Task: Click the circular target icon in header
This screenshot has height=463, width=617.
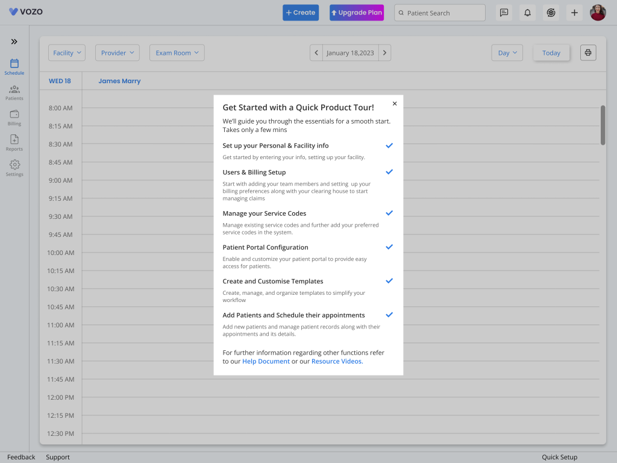Action: pos(551,13)
